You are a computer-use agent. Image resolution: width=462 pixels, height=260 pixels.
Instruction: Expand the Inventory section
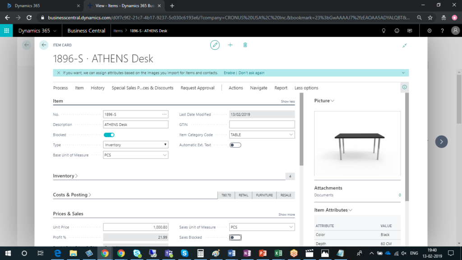tap(65, 176)
